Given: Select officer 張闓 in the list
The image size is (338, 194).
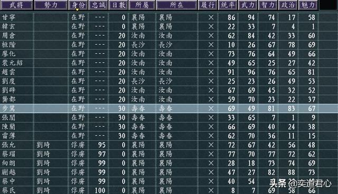Looking at the screenshot, I should tap(8, 118).
